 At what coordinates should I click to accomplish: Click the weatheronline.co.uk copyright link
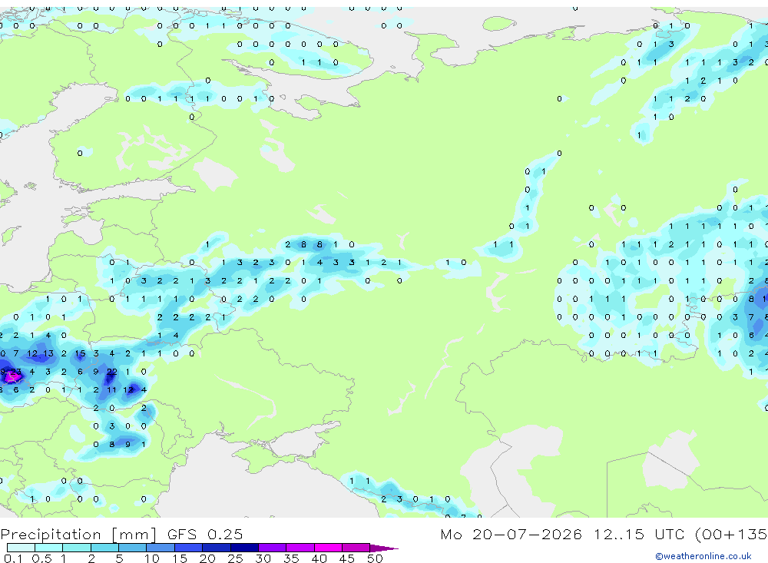point(703,556)
